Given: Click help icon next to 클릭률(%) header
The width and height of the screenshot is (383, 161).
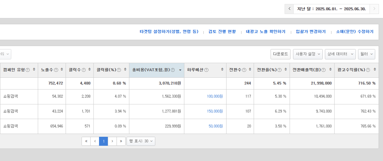Looking at the screenshot, I should pyautogui.click(x=119, y=70).
